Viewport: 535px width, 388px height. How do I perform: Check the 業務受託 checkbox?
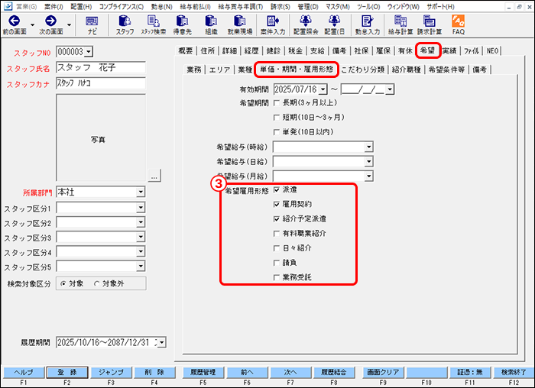tap(277, 277)
